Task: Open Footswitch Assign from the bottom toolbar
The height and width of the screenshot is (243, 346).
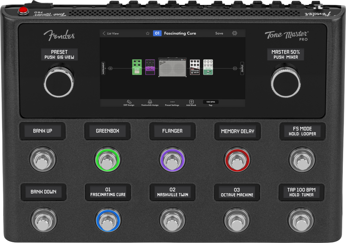Action: click(150, 103)
